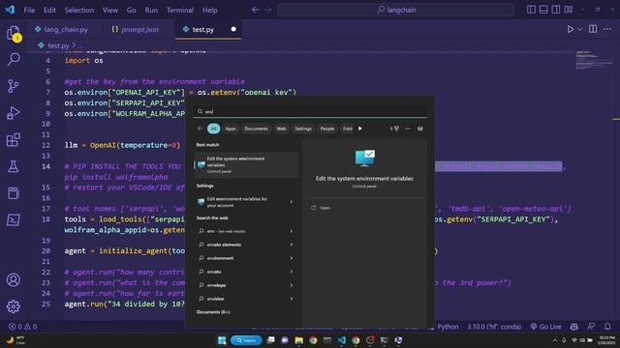Screen dimensions: 620x348
Task: Open the terminal-style view in activity bar
Action: pyautogui.click(x=13, y=219)
